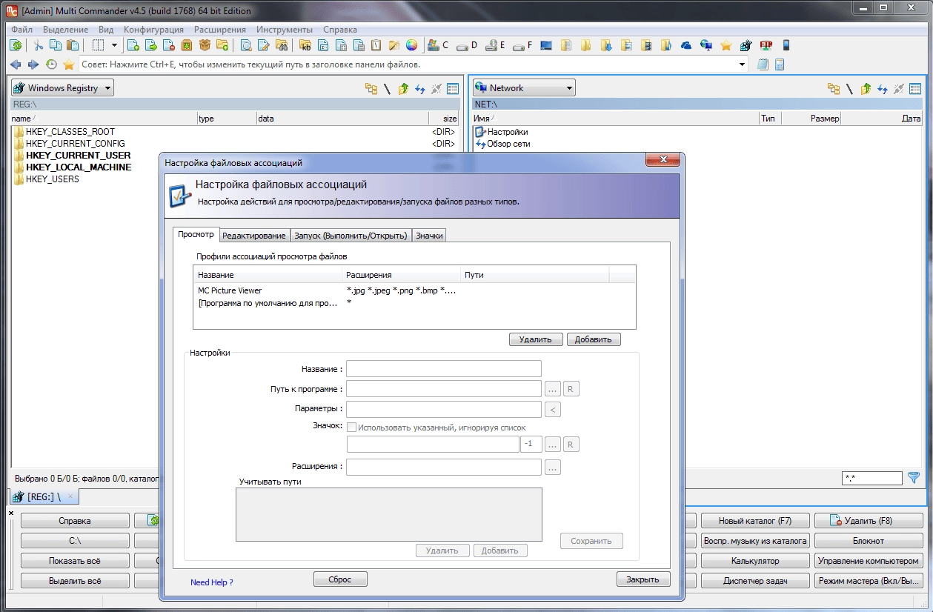Switch to the Редактирование tab
Image resolution: width=933 pixels, height=612 pixels.
pos(254,236)
